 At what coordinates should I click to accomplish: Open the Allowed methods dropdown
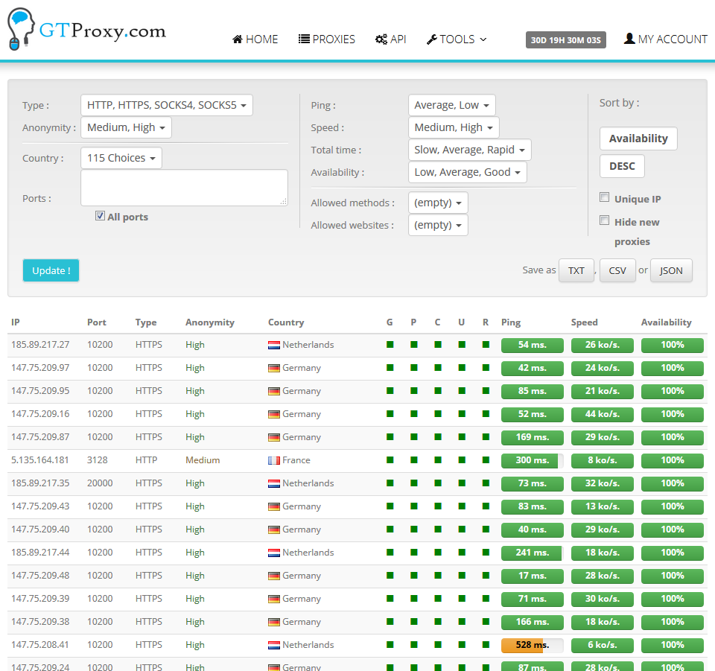pyautogui.click(x=438, y=202)
